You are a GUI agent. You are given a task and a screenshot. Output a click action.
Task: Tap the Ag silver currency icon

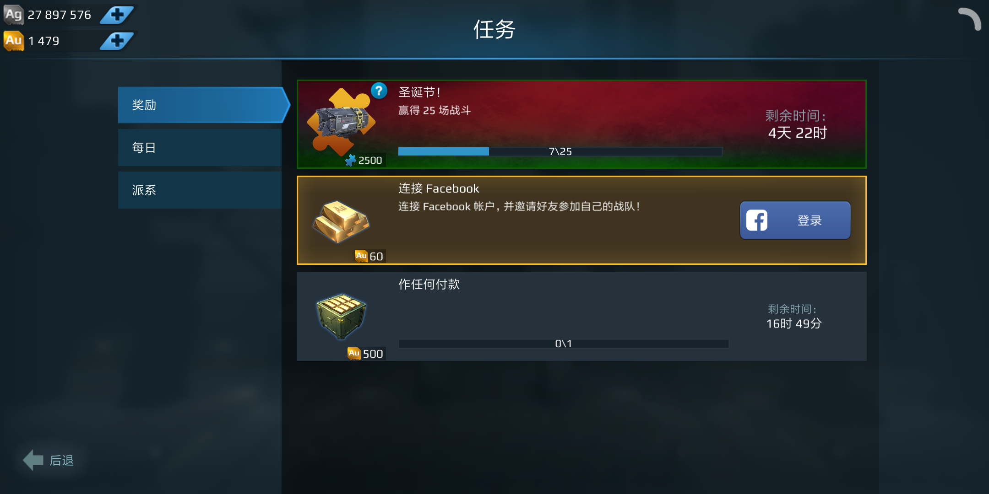14,15
